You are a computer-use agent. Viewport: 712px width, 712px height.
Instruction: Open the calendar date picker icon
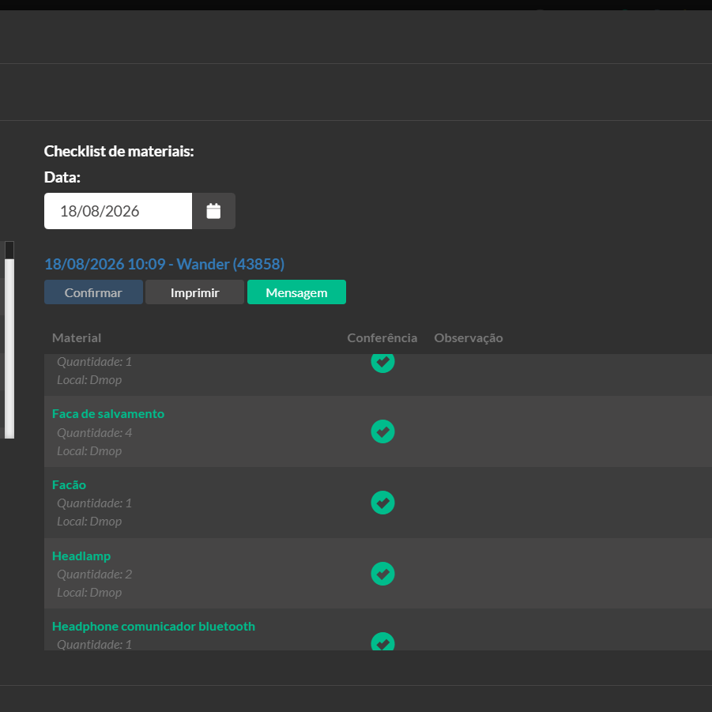click(x=213, y=211)
